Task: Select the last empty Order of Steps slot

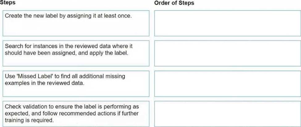Action: (228, 114)
